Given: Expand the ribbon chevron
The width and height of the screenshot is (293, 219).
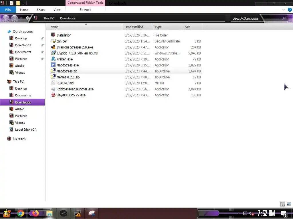Looking at the screenshot, I should point(284,10).
